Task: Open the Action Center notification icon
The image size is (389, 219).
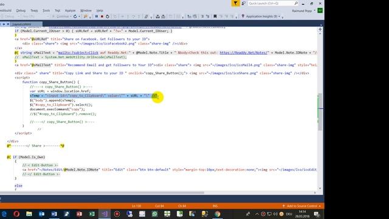Action: (317, 214)
